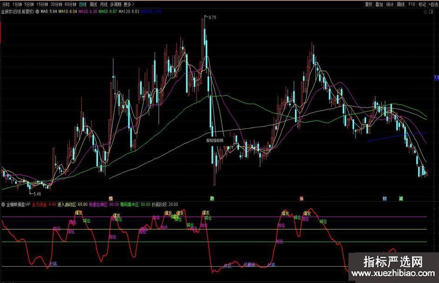Expand the 更多 more periods menu
Image resolution: width=439 pixels, height=283 pixels.
tap(129, 4)
